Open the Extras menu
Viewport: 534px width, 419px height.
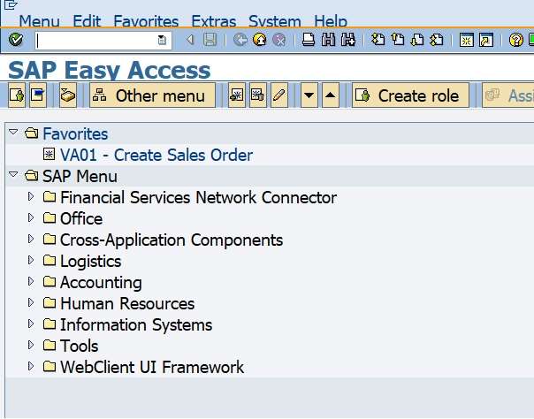[213, 20]
